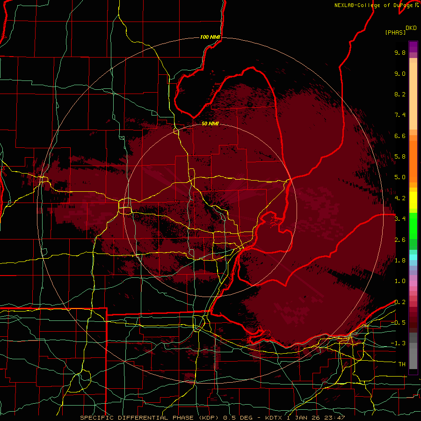This screenshot has height=421, width=421.
Task: Click the 3.4 scale label
Action: [x=400, y=219]
